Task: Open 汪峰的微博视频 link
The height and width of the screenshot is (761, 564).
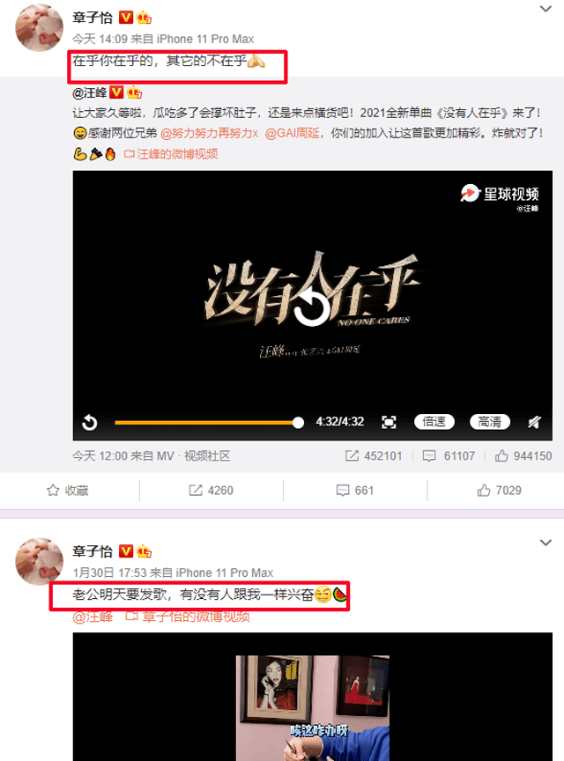Action: [x=171, y=154]
